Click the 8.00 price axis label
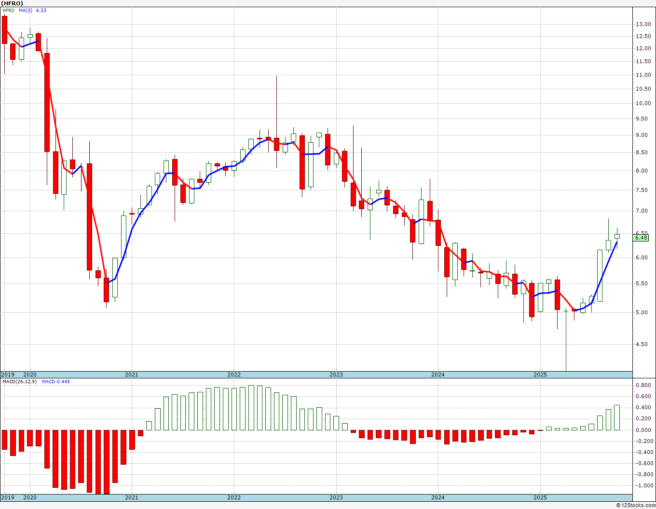The image size is (656, 509). [x=642, y=171]
